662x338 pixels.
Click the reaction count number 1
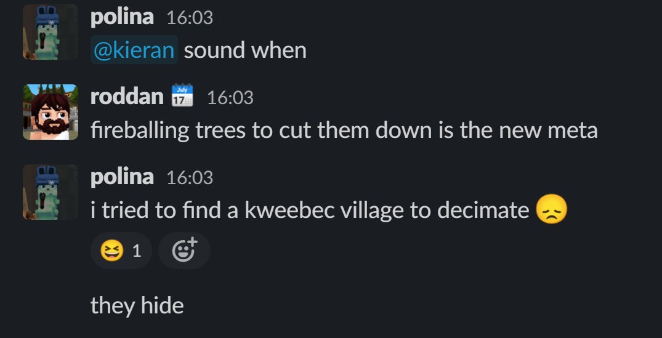pos(136,251)
